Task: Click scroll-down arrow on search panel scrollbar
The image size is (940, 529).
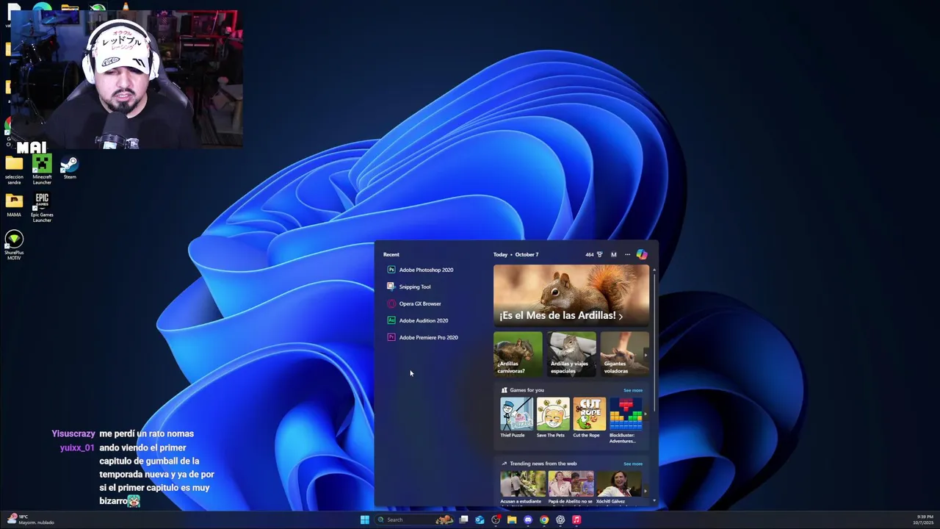Action: click(x=654, y=501)
